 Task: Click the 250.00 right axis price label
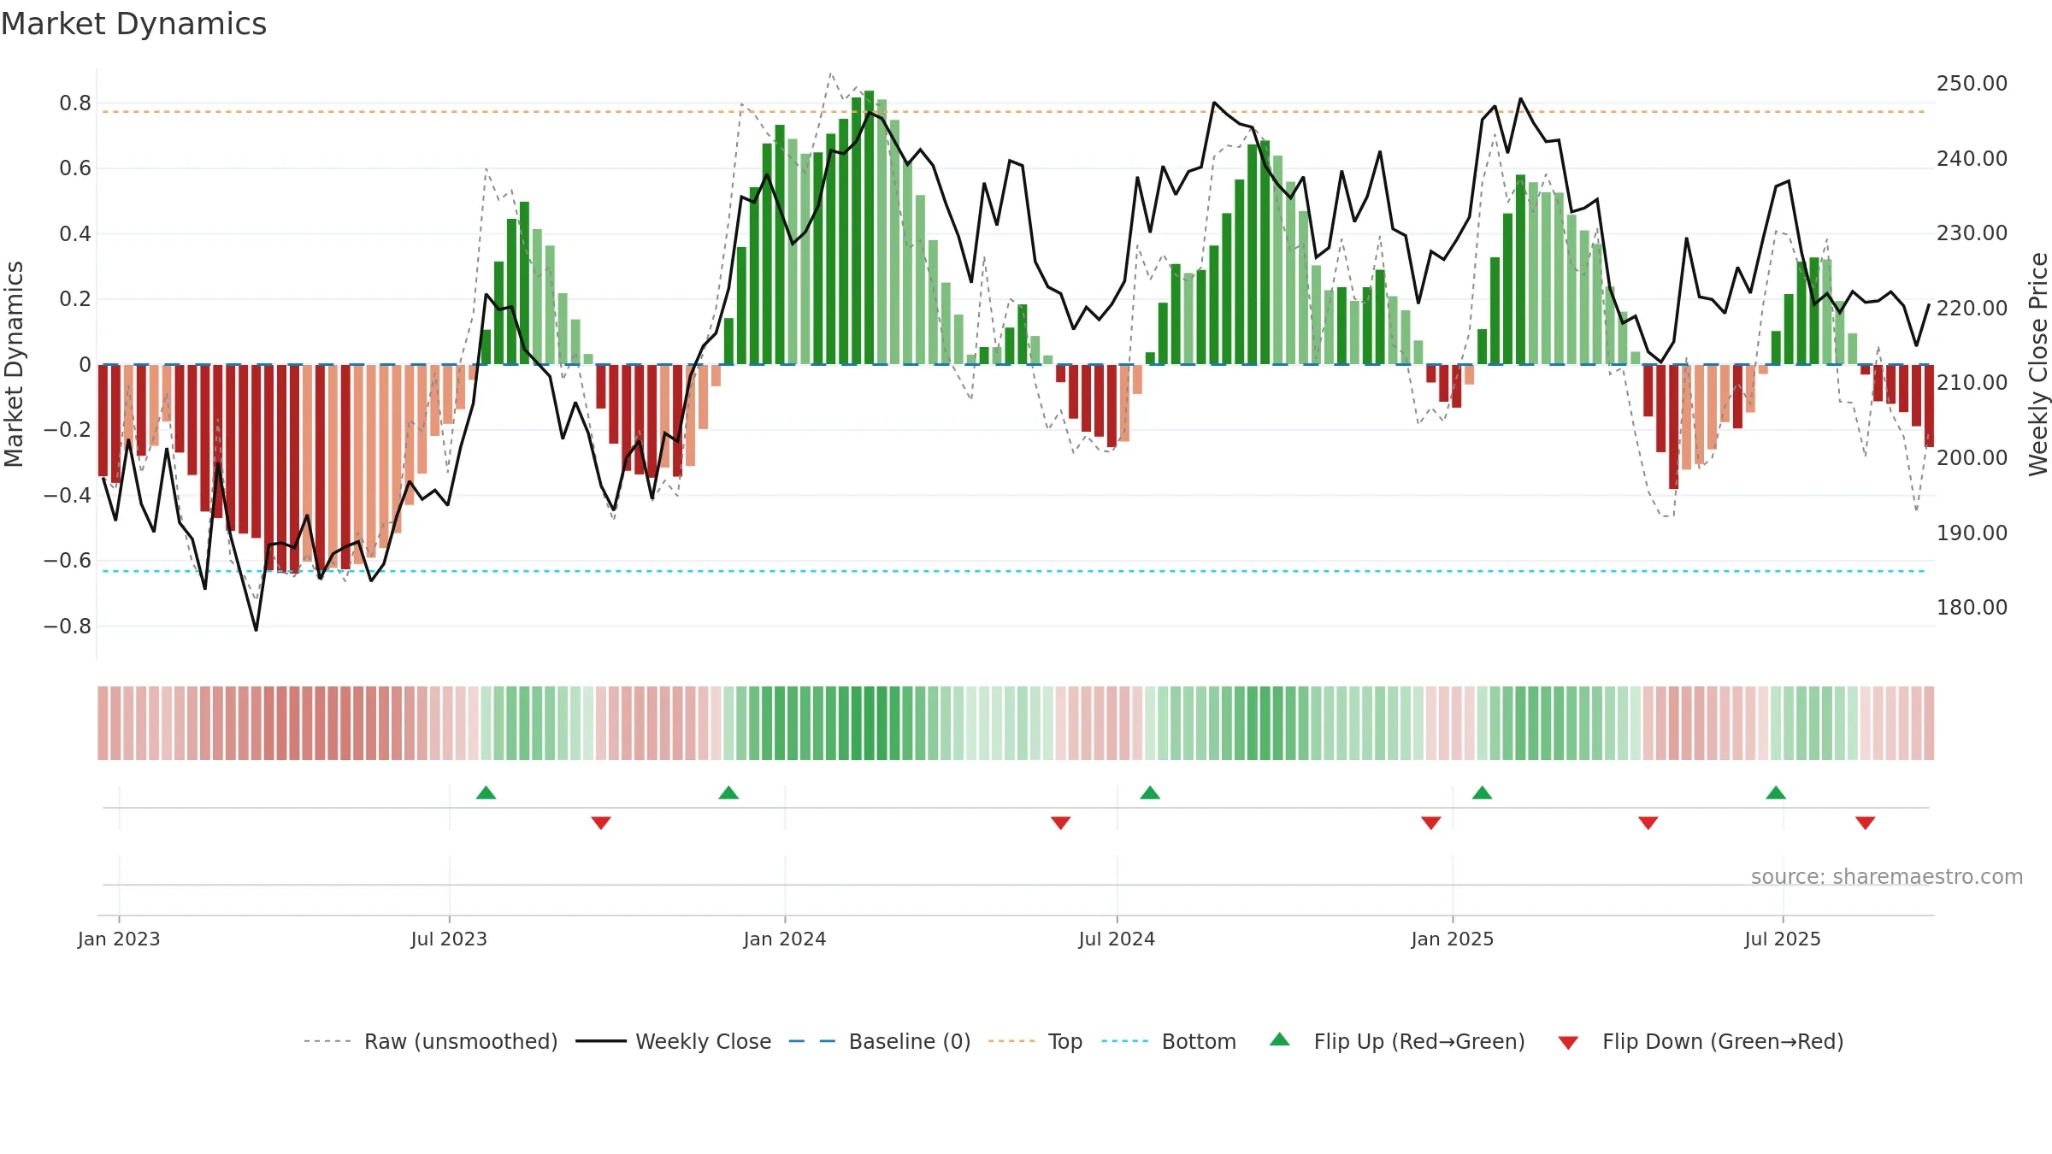point(1972,84)
